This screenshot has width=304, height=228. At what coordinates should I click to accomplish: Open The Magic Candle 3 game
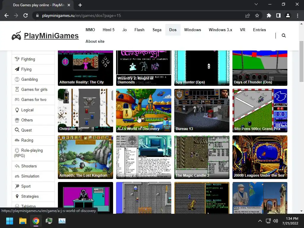(202, 157)
